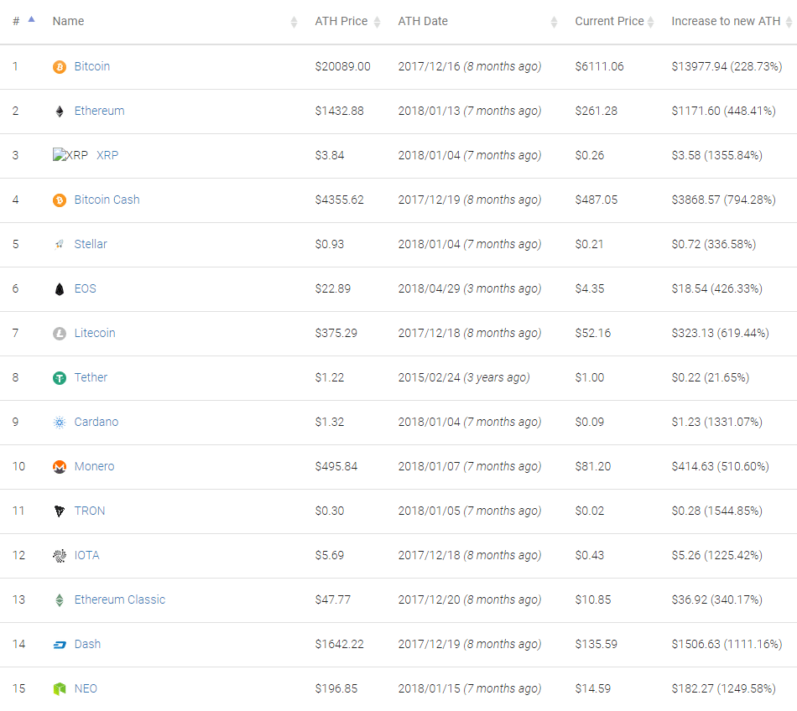Select Ethereum Classic current price $10.85
Screen dimensions: 797x711
592,599
